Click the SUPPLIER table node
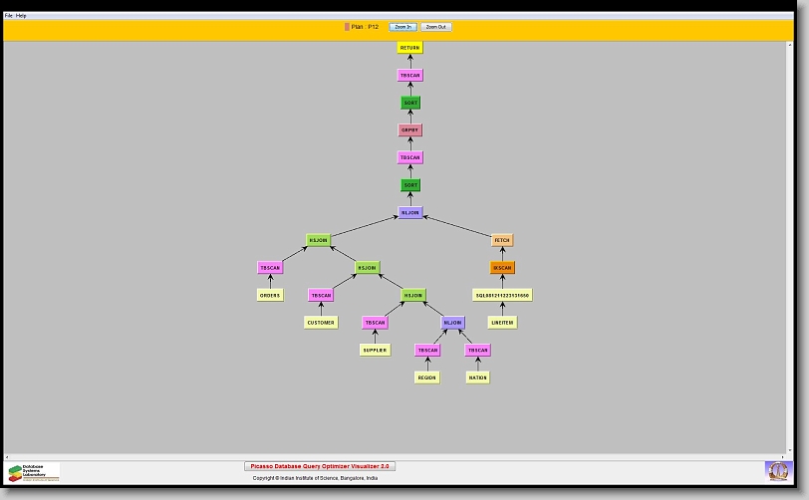The height and width of the screenshot is (500, 809). click(x=375, y=350)
